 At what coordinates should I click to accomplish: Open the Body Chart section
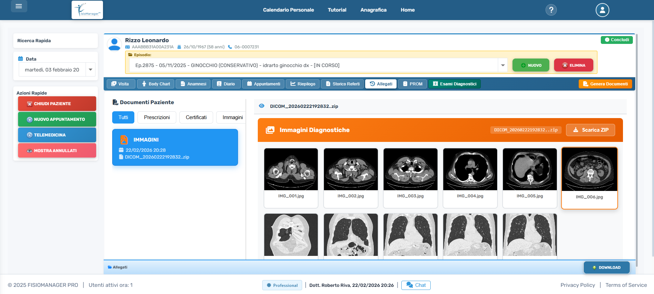156,84
